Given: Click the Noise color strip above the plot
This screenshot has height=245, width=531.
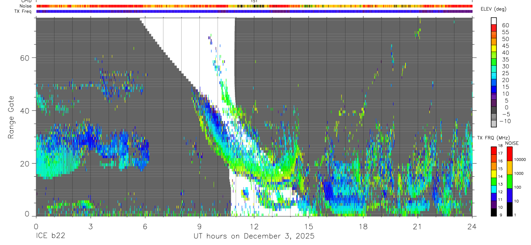Looking at the screenshot, I should pyautogui.click(x=254, y=6).
